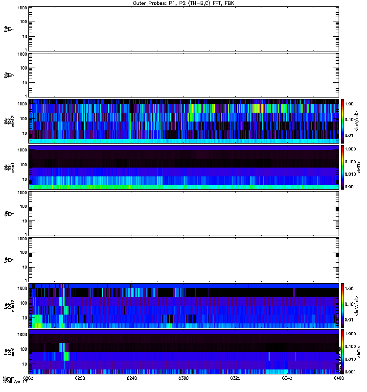Click the 0.001 tick label on the thb scm1 color bar

coord(350,187)
